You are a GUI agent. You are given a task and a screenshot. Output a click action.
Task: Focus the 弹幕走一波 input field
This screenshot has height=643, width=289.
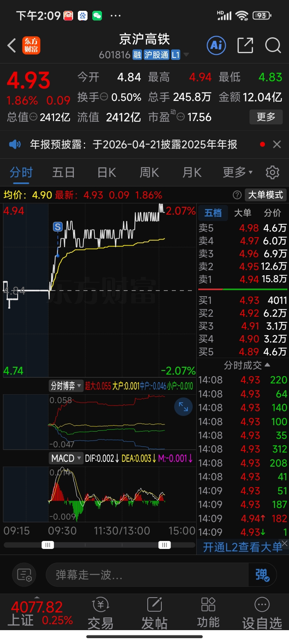click(148, 575)
